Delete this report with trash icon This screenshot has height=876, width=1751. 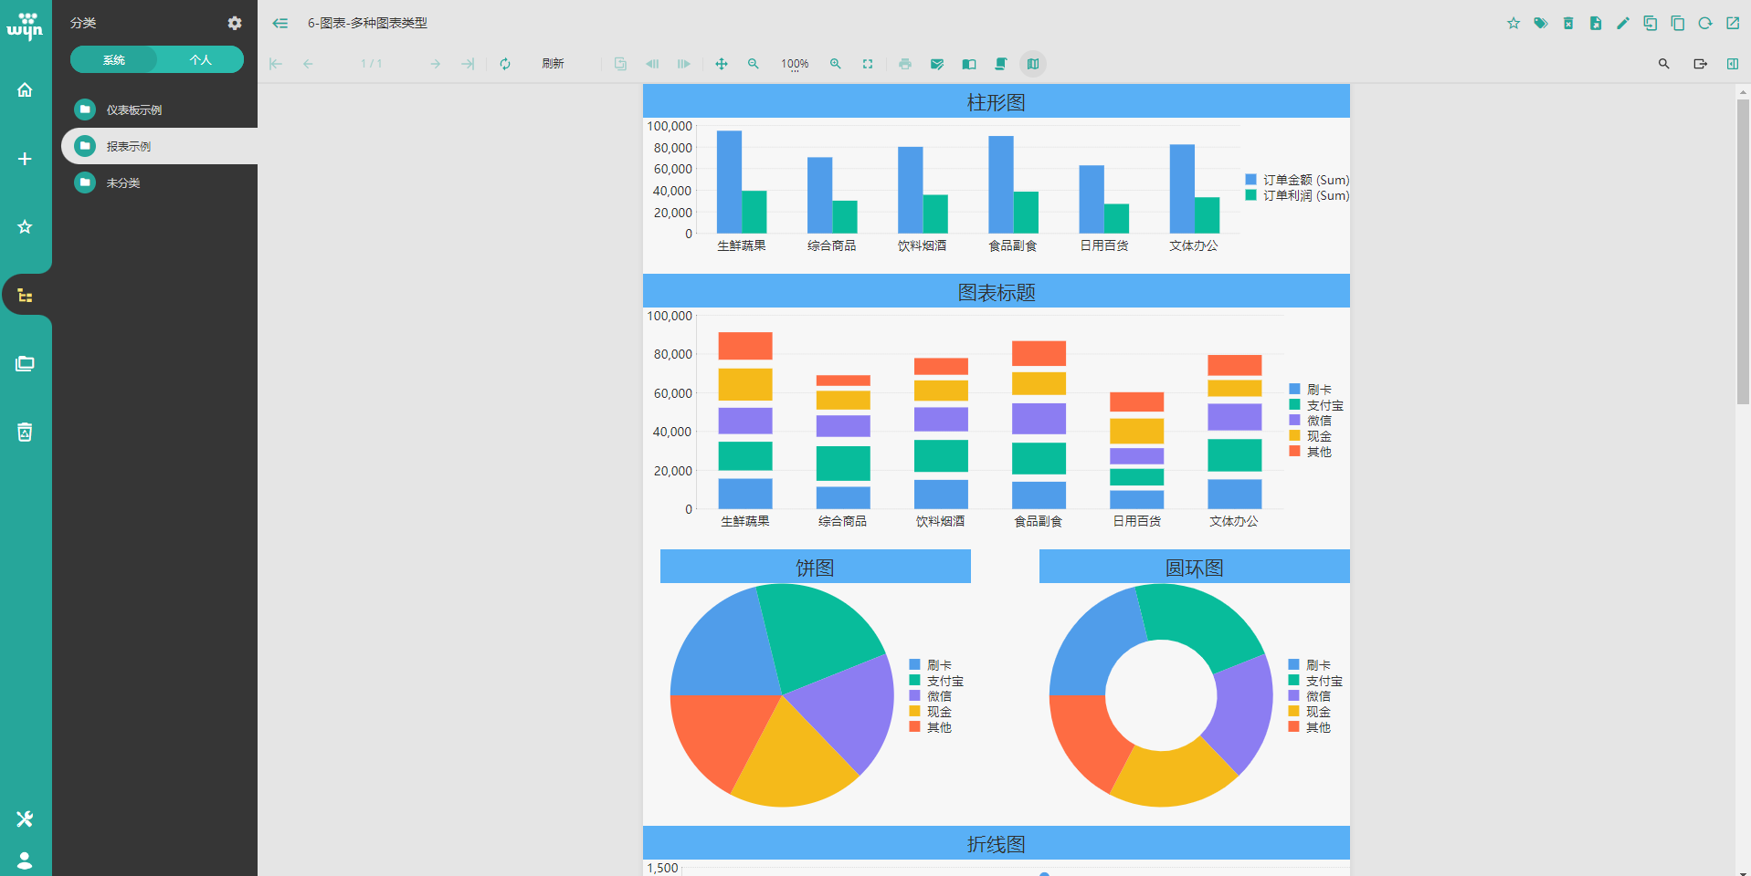pyautogui.click(x=1568, y=23)
